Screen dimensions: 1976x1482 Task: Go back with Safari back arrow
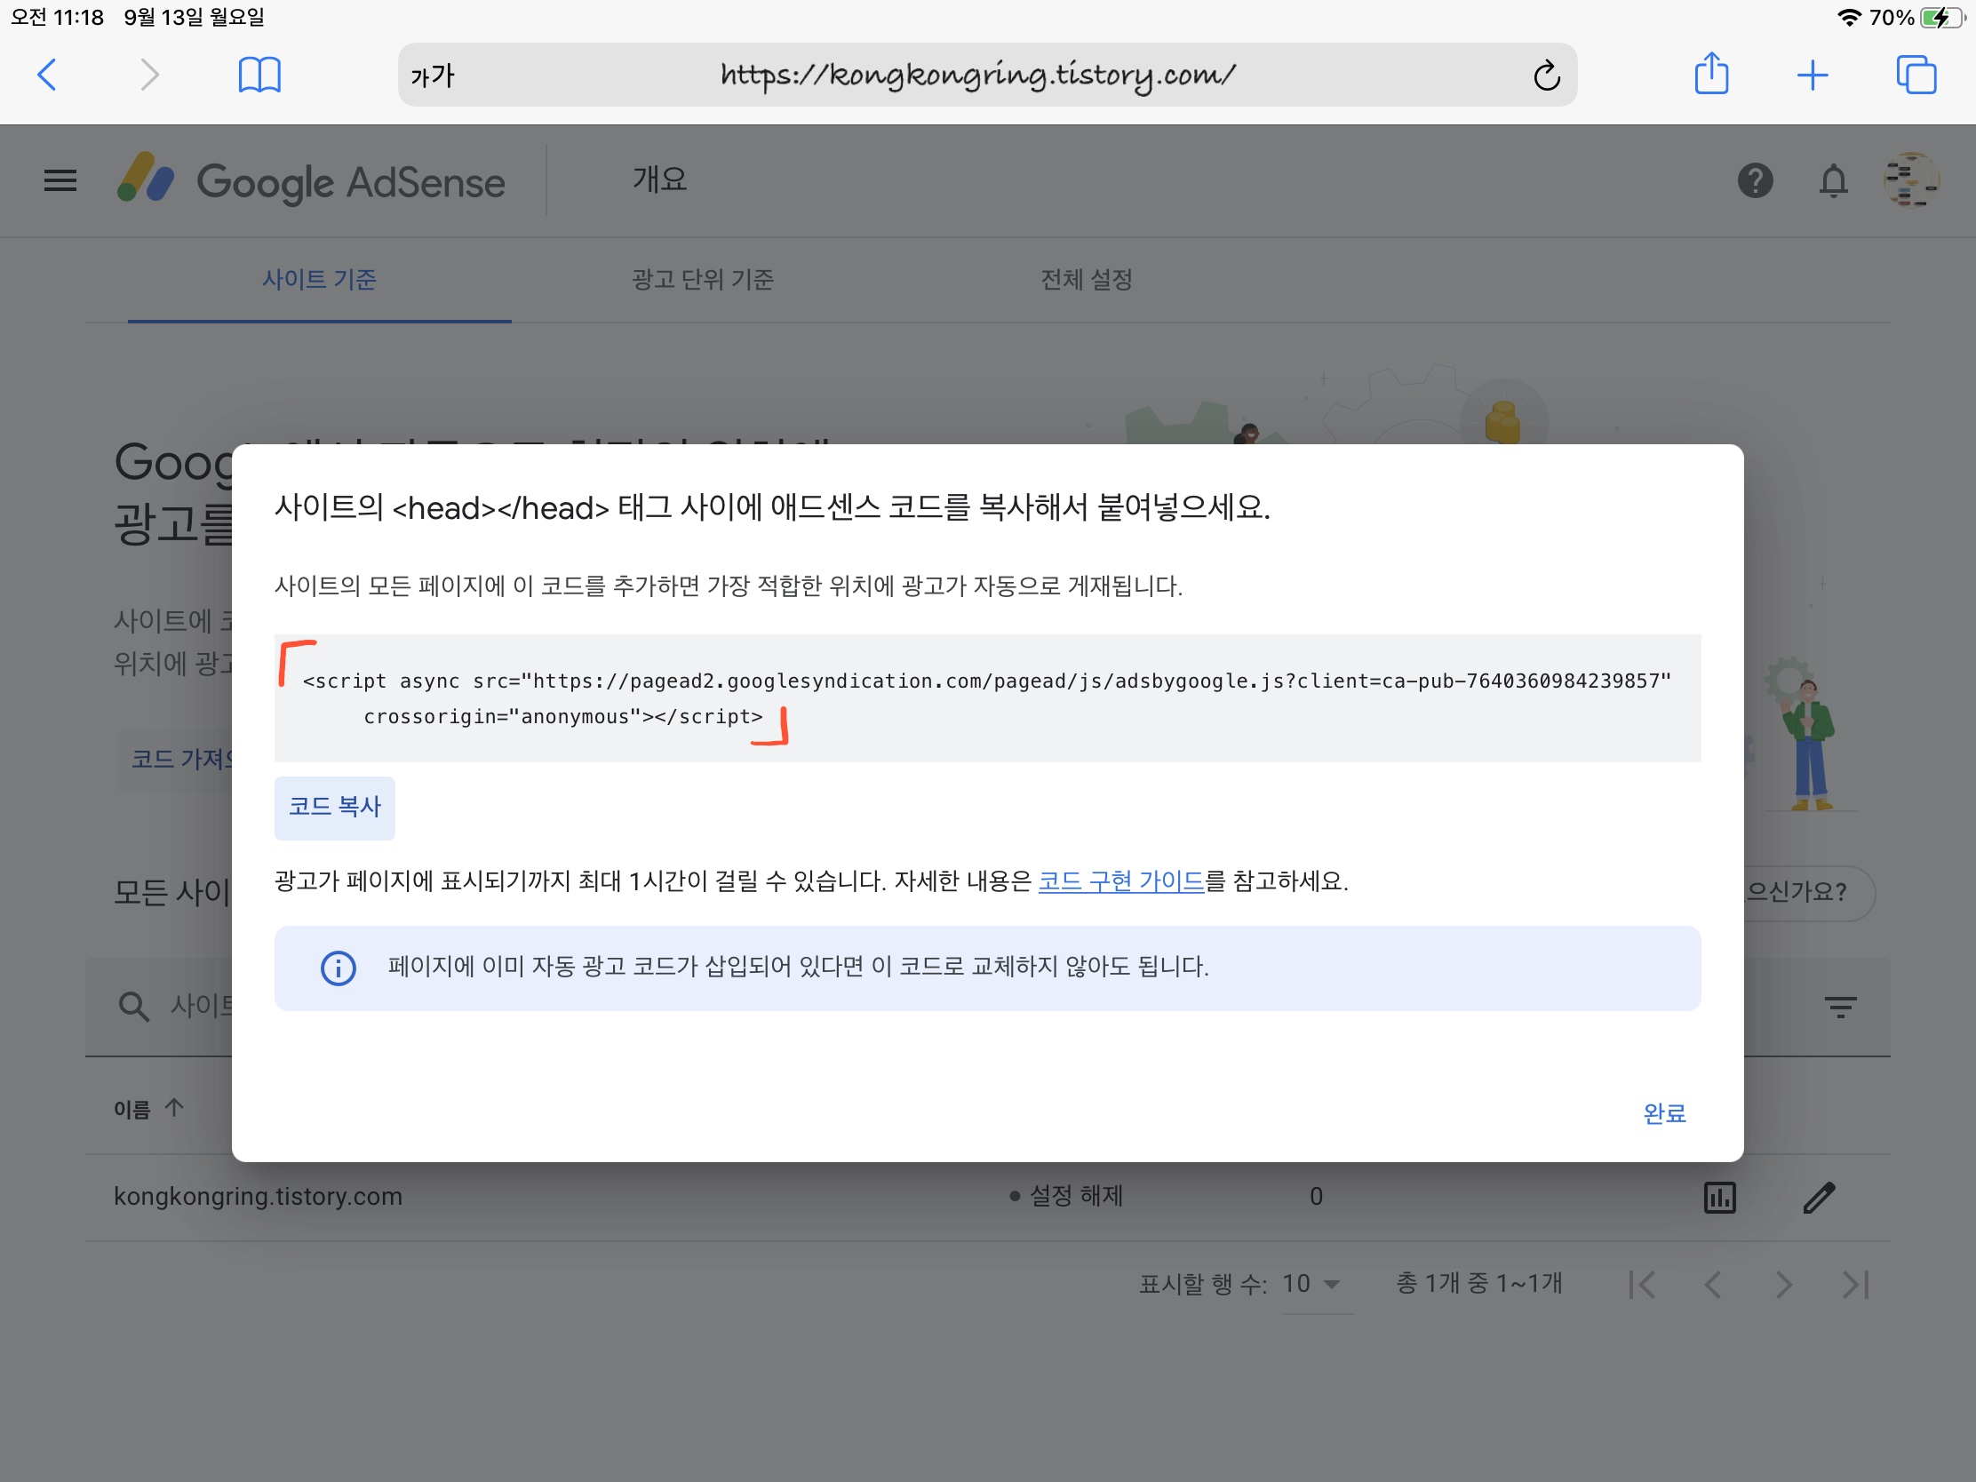[x=47, y=75]
